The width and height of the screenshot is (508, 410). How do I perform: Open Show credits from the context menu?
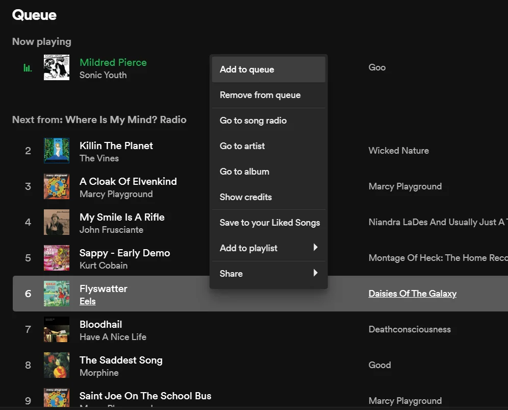tap(269, 197)
